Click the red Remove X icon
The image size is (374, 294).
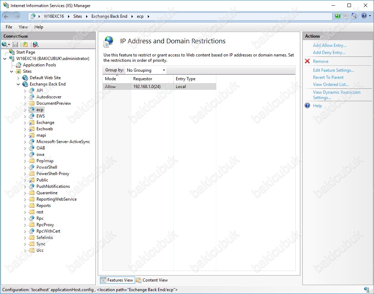pyautogui.click(x=307, y=61)
